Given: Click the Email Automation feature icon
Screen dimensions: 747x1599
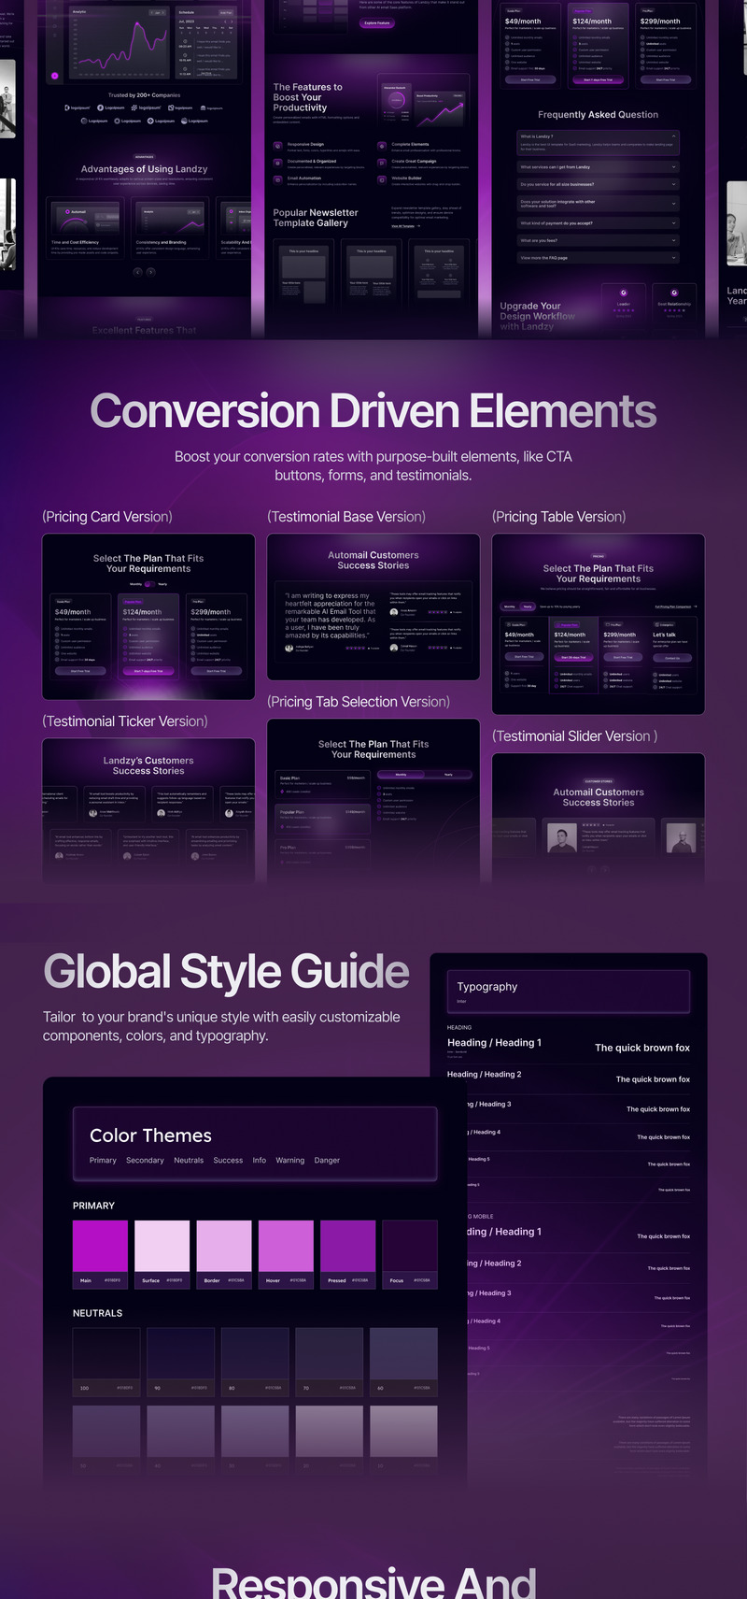Looking at the screenshot, I should (277, 179).
